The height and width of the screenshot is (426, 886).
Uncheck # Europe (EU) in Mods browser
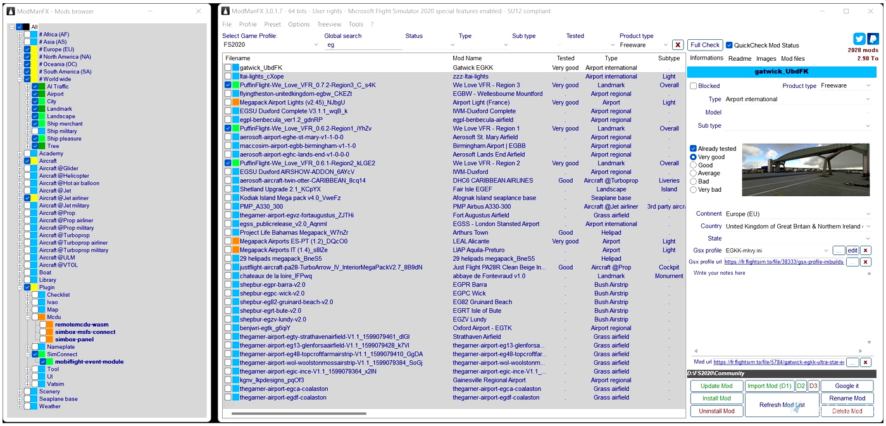click(x=27, y=49)
